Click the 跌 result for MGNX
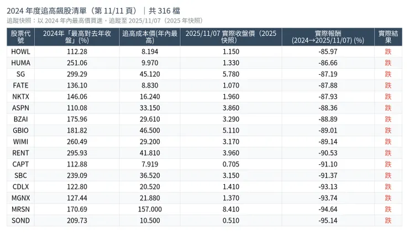Image resolution: width=409 pixels, height=233 pixels. pos(388,198)
